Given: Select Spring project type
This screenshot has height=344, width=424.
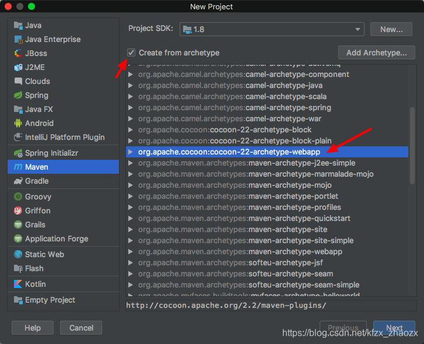Looking at the screenshot, I should pyautogui.click(x=63, y=96).
